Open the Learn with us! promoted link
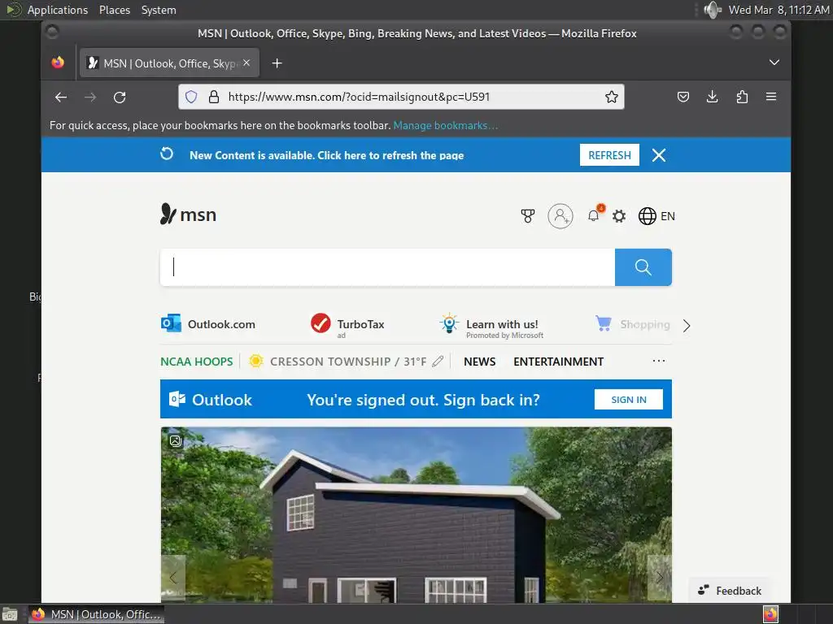 pyautogui.click(x=492, y=325)
